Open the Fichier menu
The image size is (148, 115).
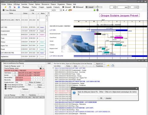pos(4,4)
